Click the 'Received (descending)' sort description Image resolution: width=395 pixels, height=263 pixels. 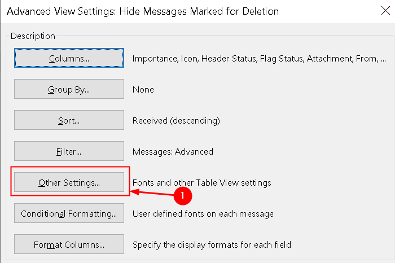176,121
